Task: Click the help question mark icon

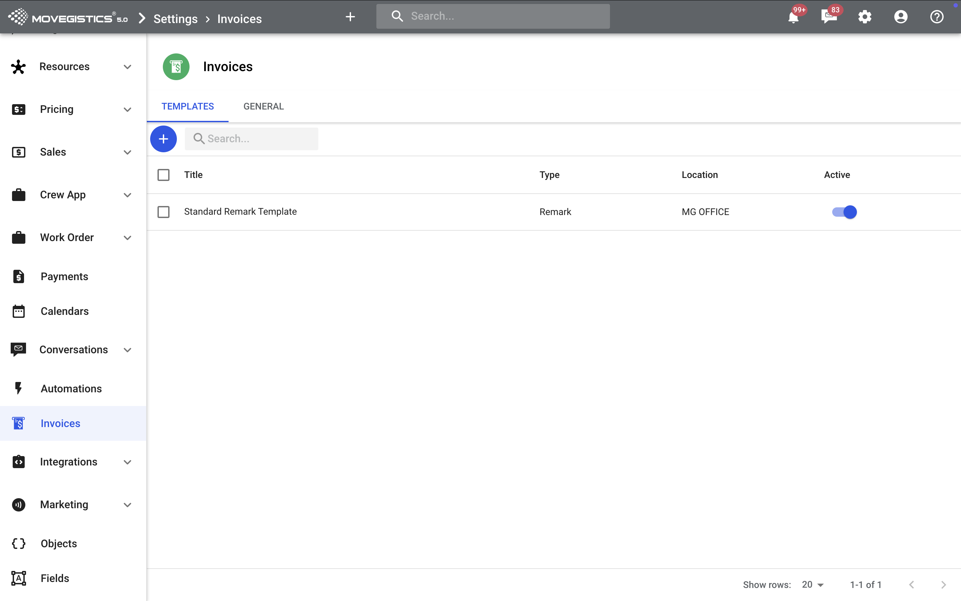Action: pyautogui.click(x=936, y=17)
